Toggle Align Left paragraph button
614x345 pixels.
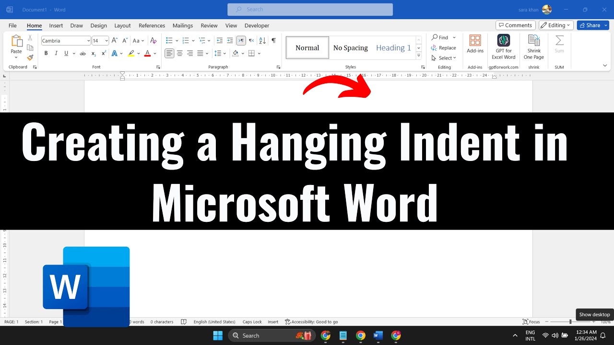point(169,53)
